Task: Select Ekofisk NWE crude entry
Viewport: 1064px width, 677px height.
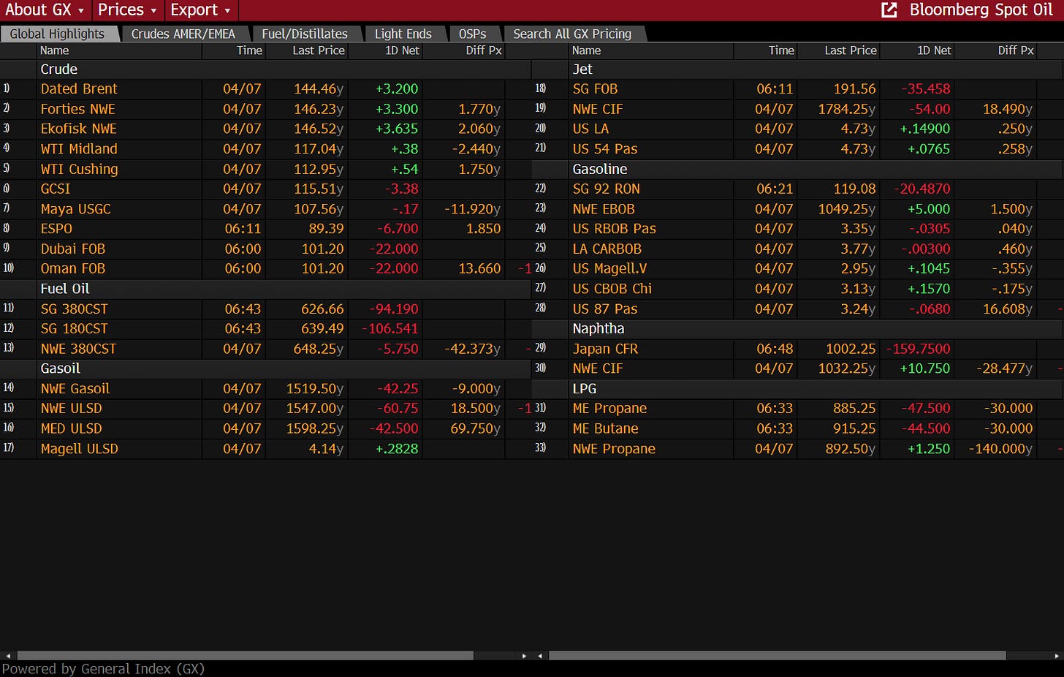Action: pyautogui.click(x=266, y=129)
